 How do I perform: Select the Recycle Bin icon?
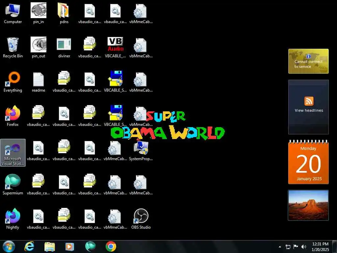[x=13, y=47]
